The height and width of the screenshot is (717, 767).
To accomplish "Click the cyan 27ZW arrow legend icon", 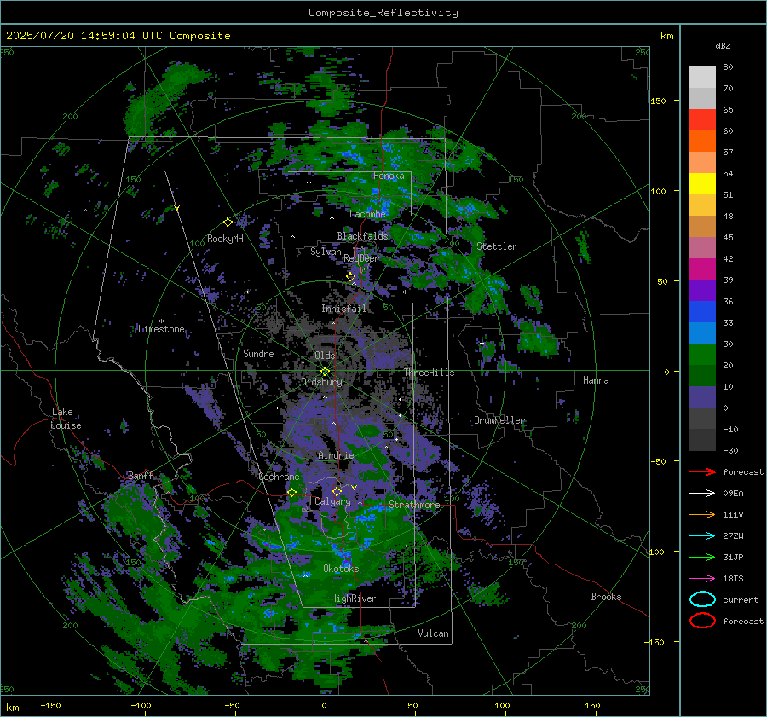I will [702, 536].
